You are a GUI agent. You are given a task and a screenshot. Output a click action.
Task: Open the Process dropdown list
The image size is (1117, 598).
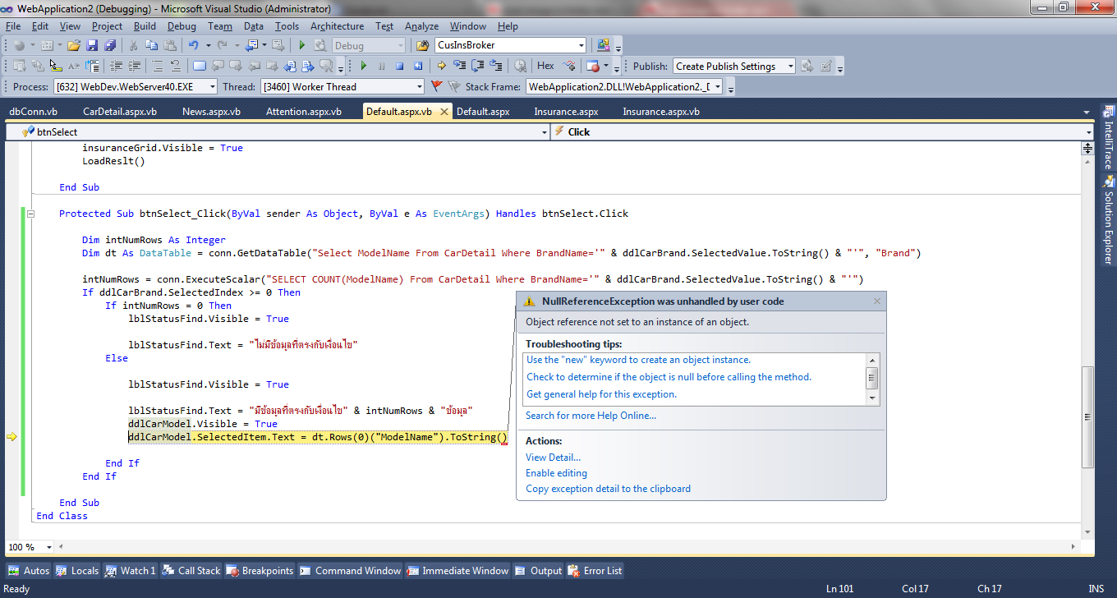pos(212,86)
